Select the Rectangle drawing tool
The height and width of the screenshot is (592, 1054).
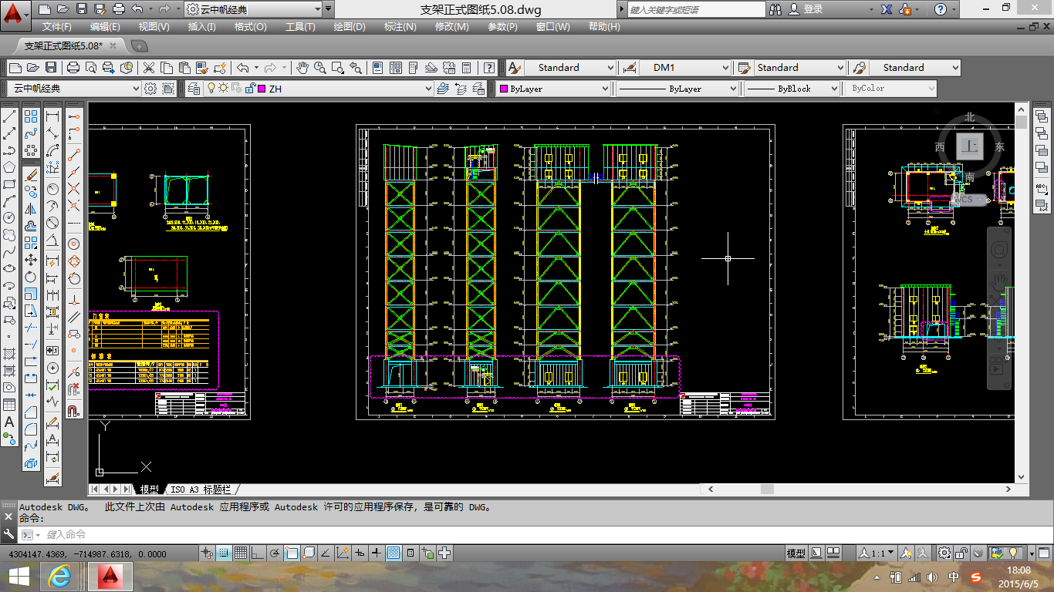(9, 184)
